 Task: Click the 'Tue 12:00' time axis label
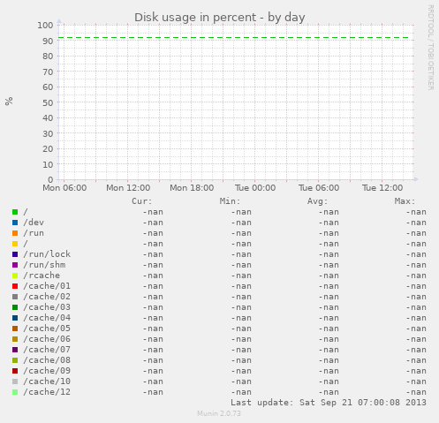tap(382, 188)
